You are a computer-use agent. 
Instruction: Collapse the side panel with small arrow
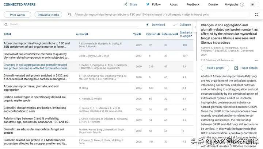[195, 27]
